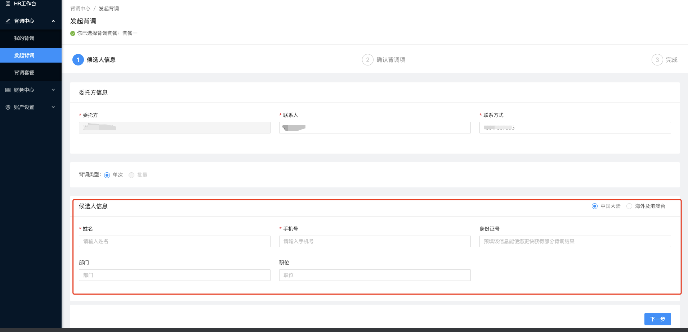This screenshot has width=688, height=332.
Task: Focus the 身份证号 input field
Action: 575,241
